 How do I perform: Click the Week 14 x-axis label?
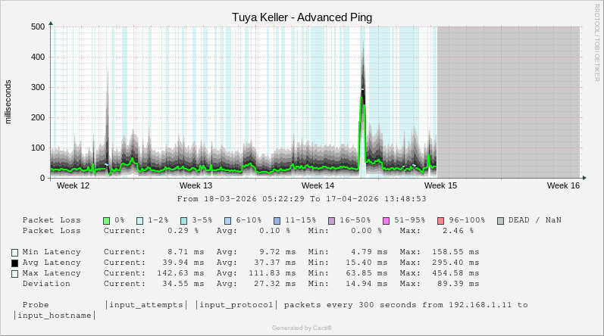[x=318, y=185]
